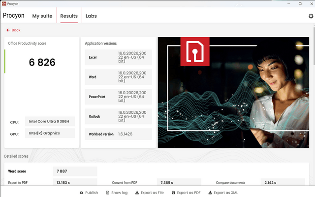Export as File
Viewport: 315px width, 197px height.
pyautogui.click(x=150, y=193)
